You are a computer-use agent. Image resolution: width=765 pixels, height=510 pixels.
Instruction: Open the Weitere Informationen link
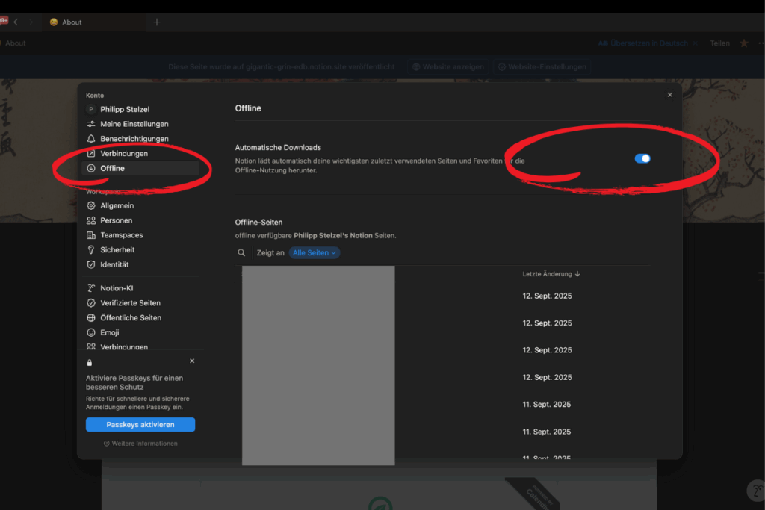tap(140, 444)
